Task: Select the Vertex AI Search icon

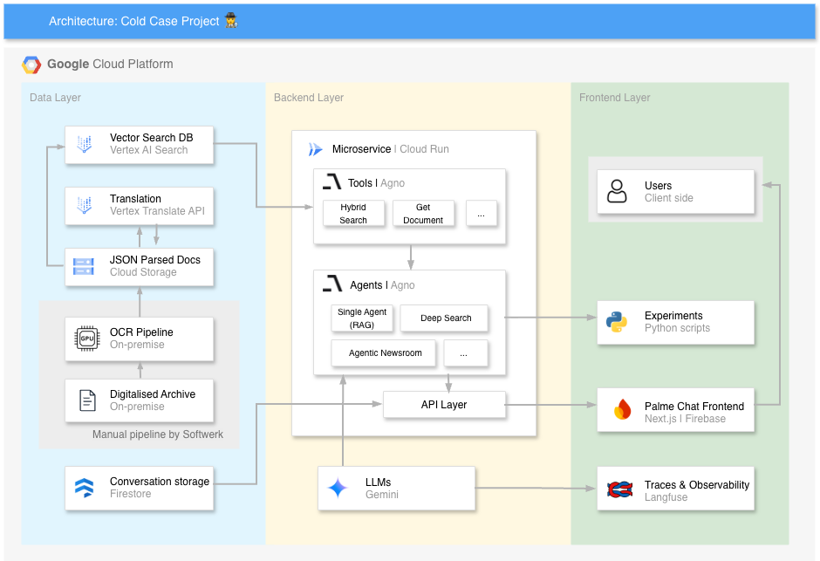Action: tap(85, 145)
